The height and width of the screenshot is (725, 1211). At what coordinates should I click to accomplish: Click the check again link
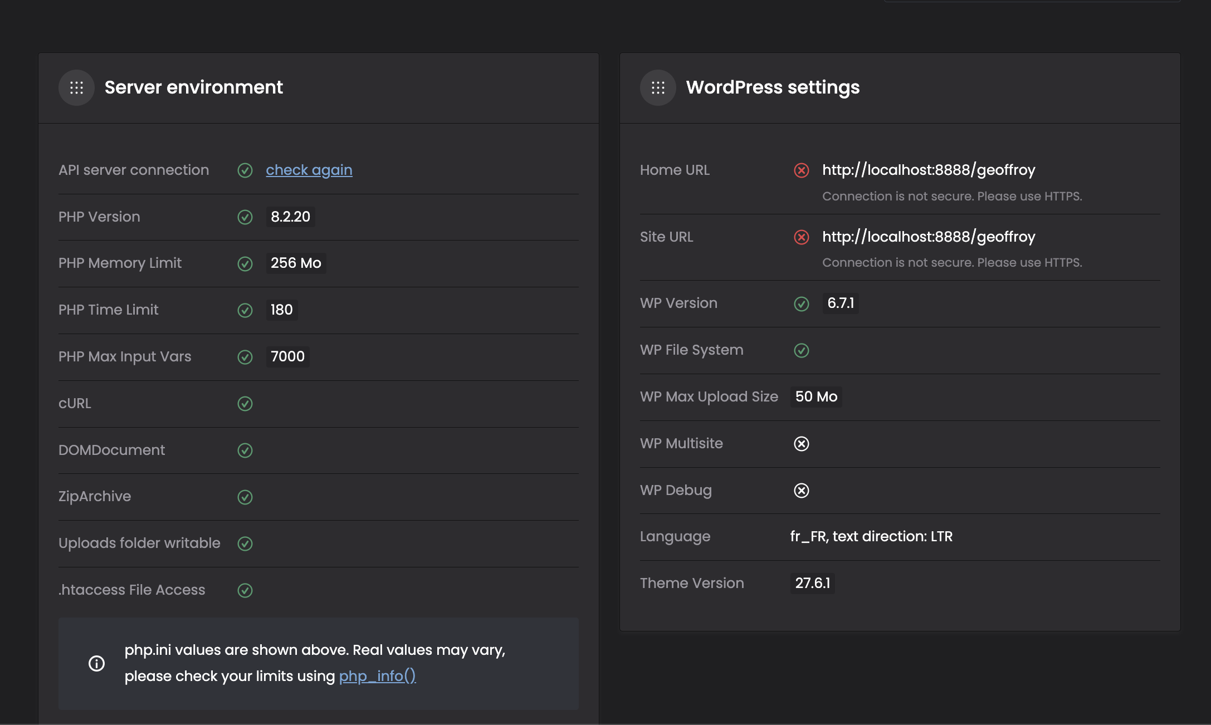pos(309,170)
